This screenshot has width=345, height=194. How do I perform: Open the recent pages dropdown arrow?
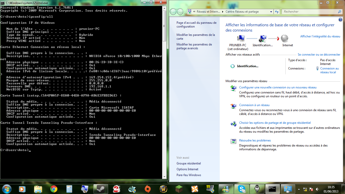coord(185,12)
